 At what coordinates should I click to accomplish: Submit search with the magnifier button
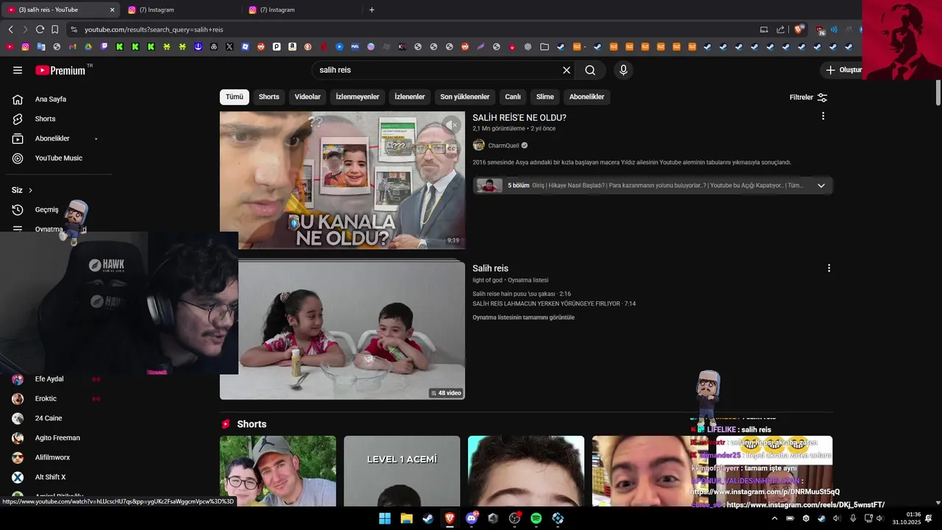(x=590, y=70)
